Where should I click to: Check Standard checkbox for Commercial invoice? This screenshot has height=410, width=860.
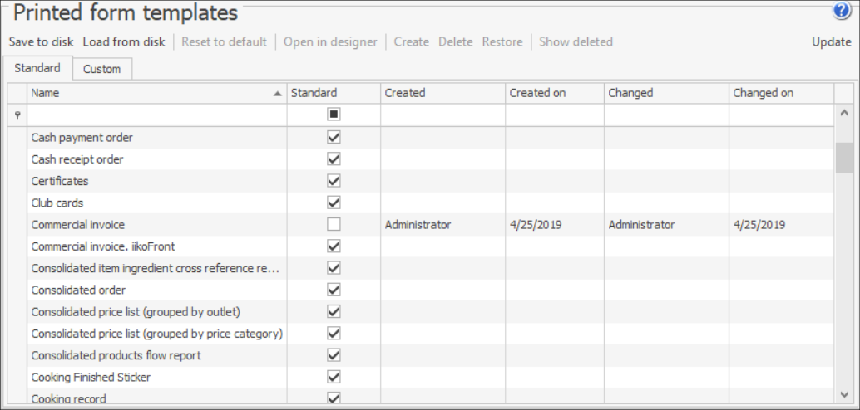tap(334, 224)
